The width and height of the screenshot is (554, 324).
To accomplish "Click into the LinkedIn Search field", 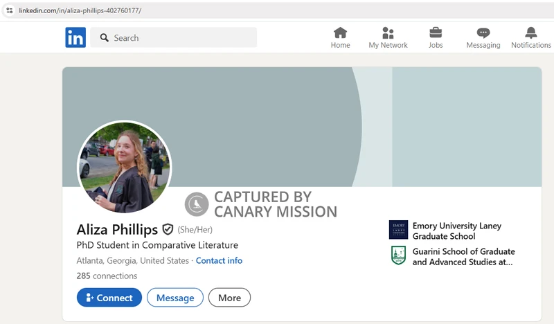I will coord(180,38).
